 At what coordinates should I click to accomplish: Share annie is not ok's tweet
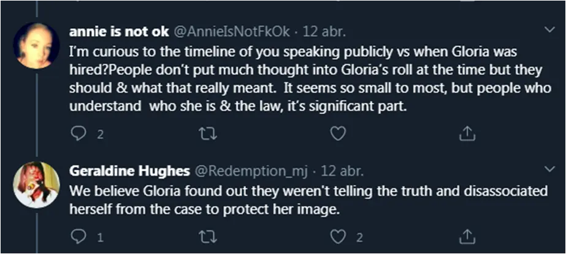pyautogui.click(x=465, y=133)
